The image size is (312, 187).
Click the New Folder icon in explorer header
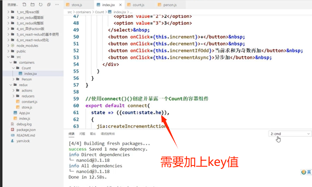[x=33, y=4]
